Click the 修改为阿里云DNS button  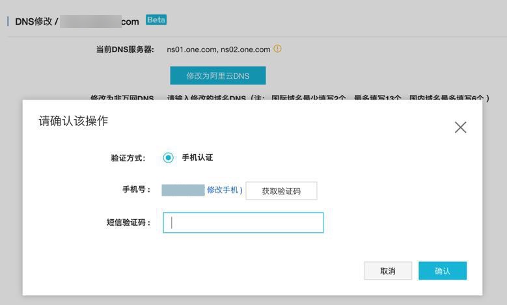tap(218, 75)
